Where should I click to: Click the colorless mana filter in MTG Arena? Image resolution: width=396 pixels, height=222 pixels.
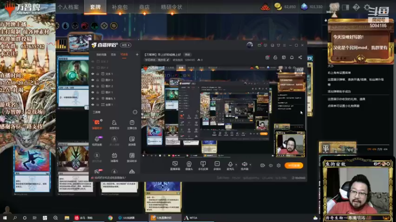tap(104, 26)
